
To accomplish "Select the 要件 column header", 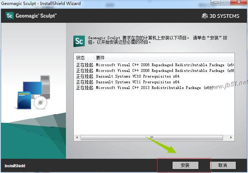I will [x=164, y=58].
